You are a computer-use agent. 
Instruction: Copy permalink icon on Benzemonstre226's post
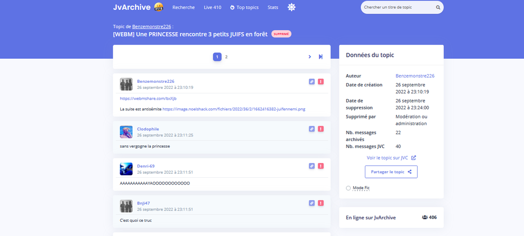(x=312, y=81)
